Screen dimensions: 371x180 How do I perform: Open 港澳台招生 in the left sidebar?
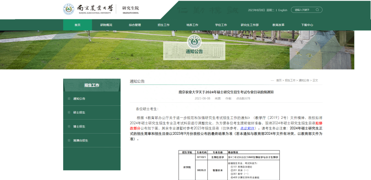pyautogui.click(x=80, y=140)
